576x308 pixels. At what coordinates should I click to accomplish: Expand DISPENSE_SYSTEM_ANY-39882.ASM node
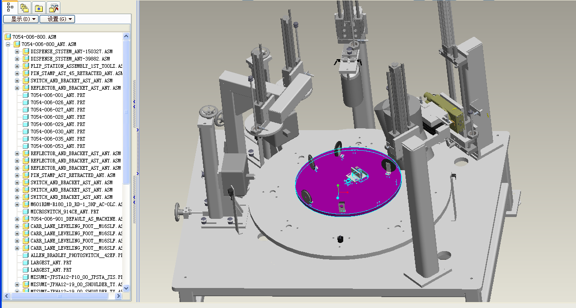coord(17,59)
